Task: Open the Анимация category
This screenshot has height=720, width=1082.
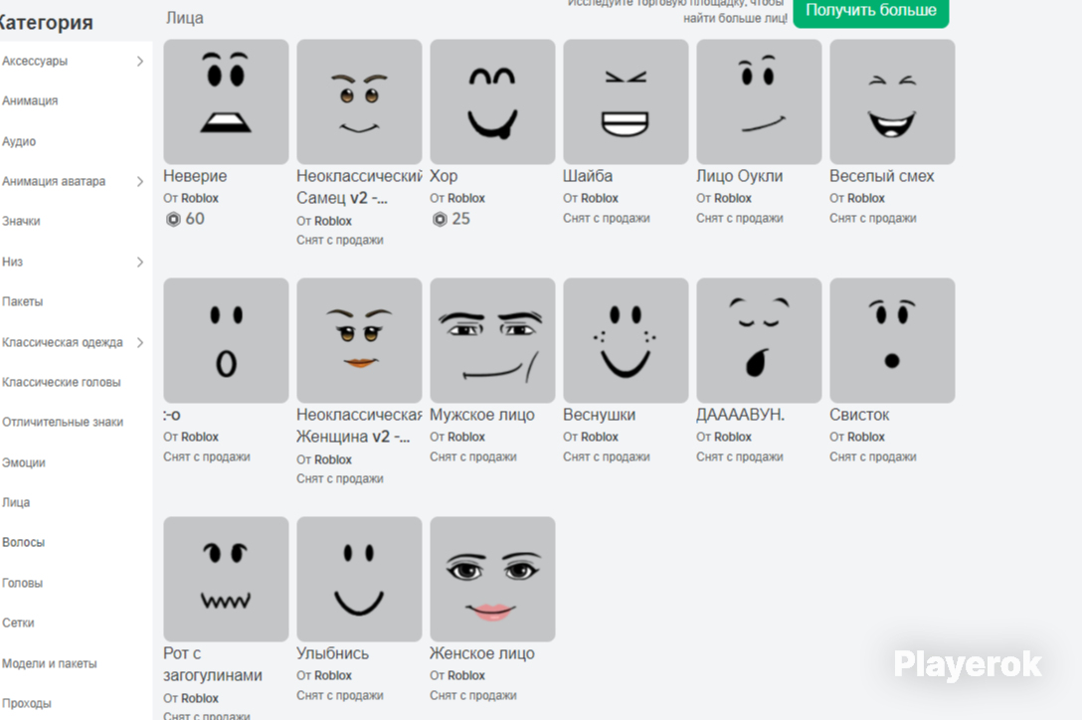Action: (x=30, y=100)
